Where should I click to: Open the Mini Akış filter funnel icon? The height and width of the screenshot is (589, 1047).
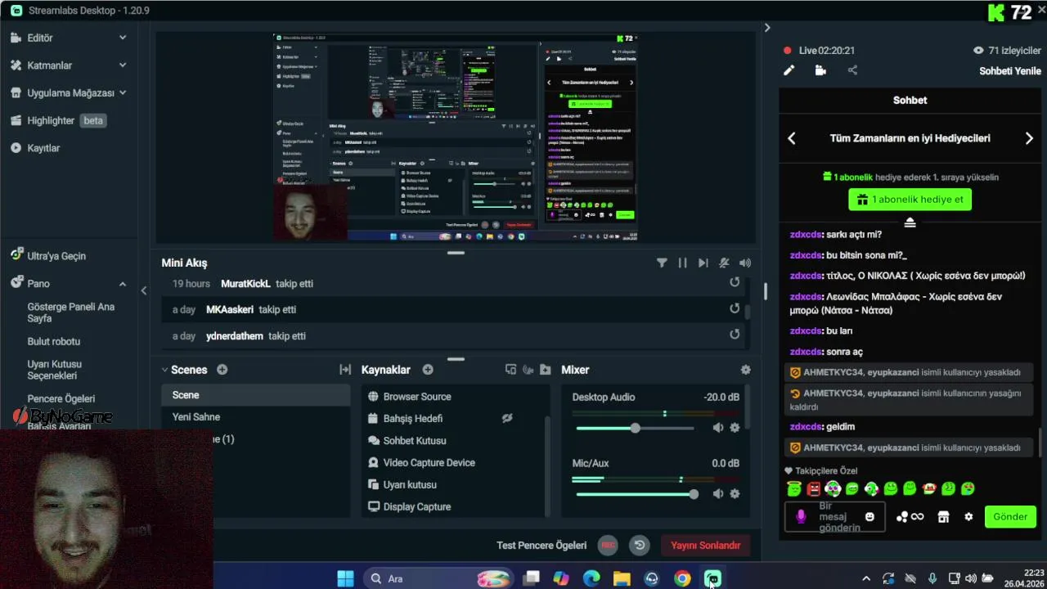coord(662,263)
